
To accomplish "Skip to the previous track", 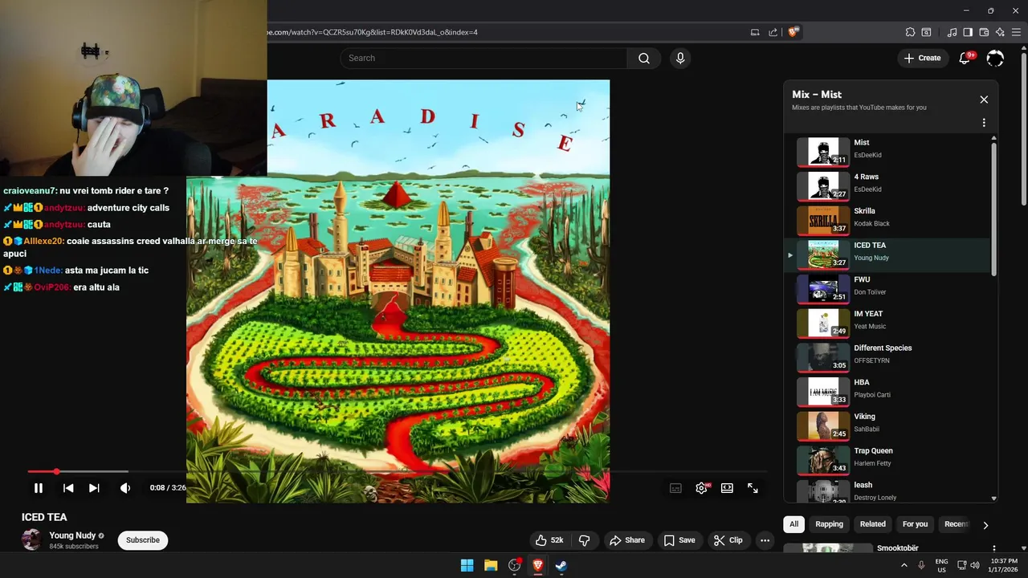I will [68, 488].
